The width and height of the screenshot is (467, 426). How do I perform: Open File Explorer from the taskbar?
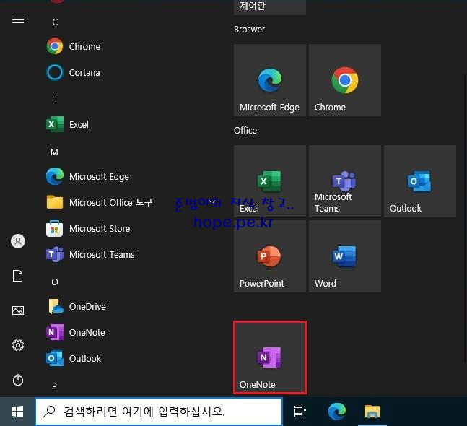(372, 412)
